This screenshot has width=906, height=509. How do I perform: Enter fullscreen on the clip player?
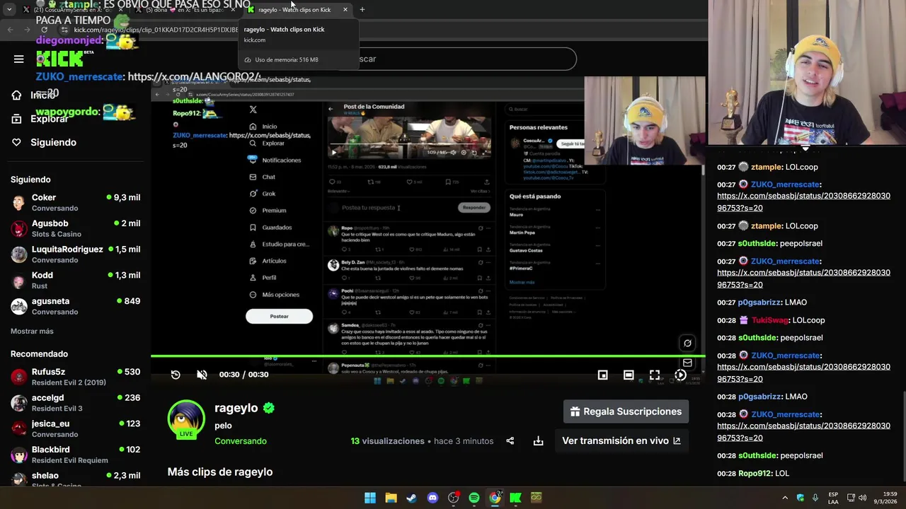(x=655, y=375)
